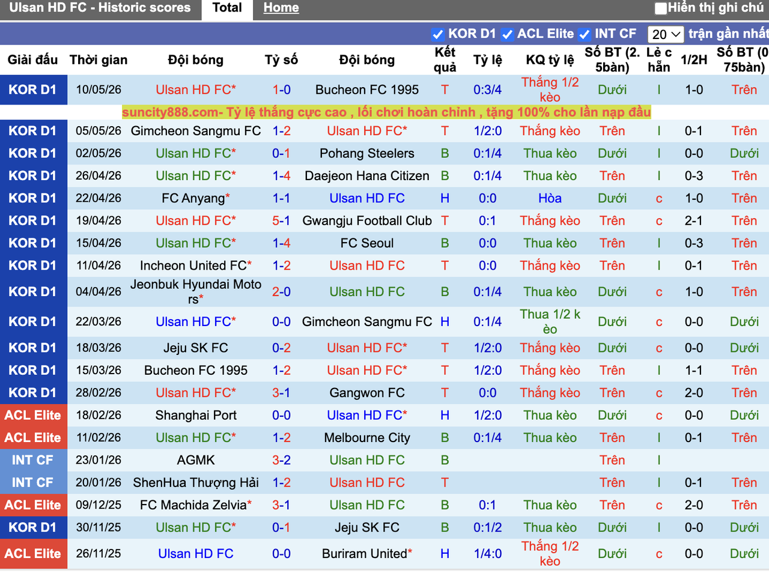The width and height of the screenshot is (769, 573).
Task: Select the 2-0 score on 04/04/26
Action: pyautogui.click(x=281, y=292)
